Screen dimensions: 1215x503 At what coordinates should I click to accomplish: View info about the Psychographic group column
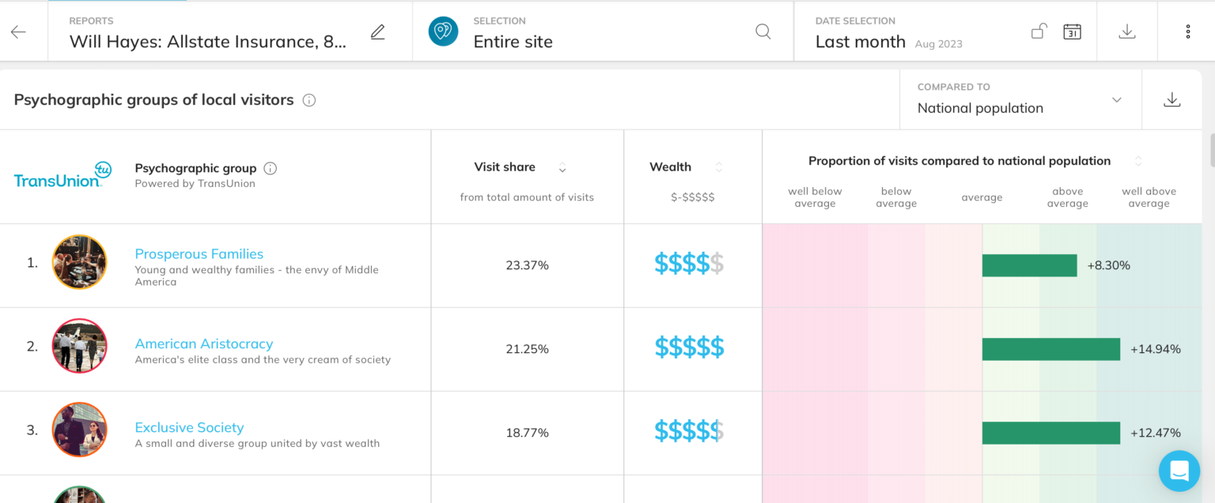(270, 167)
